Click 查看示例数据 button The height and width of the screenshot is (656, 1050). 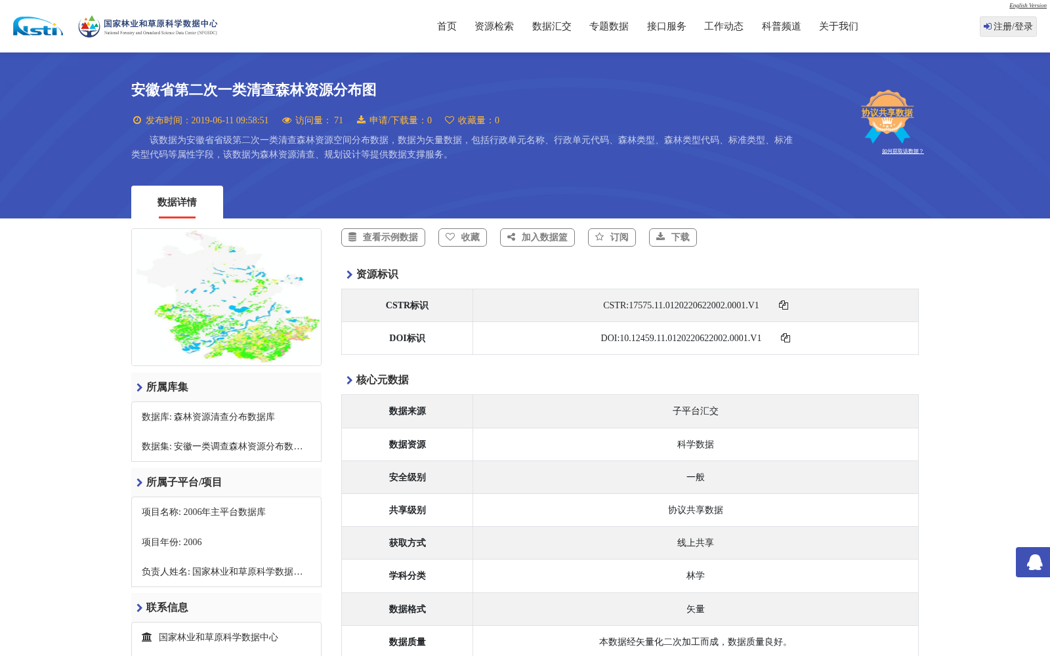pyautogui.click(x=383, y=237)
